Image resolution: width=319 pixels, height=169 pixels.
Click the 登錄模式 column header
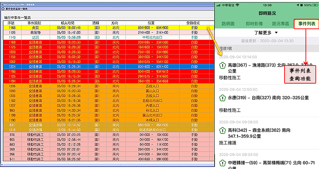tap(194, 23)
